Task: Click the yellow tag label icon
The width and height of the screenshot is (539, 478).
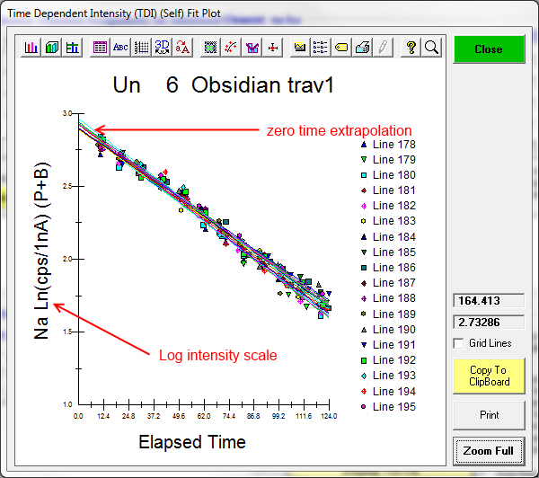Action: (341, 48)
